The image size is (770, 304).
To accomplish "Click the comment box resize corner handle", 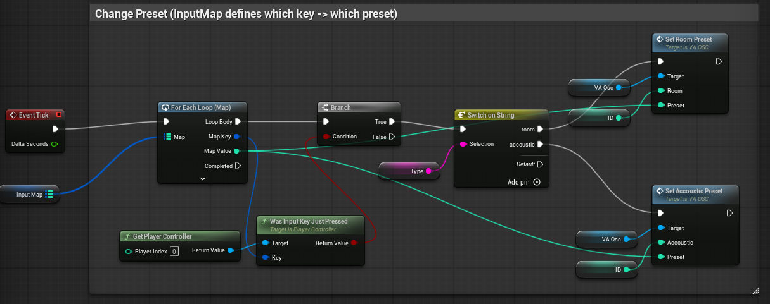I will 755,290.
